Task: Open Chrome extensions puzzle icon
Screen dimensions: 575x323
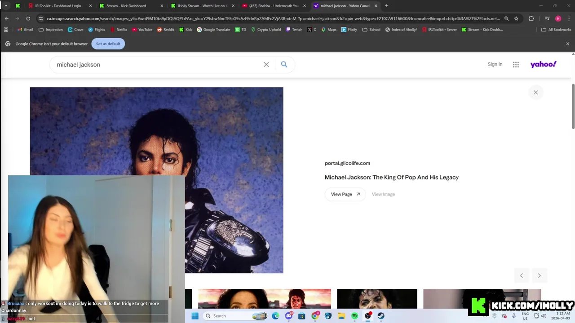Action: [531, 18]
